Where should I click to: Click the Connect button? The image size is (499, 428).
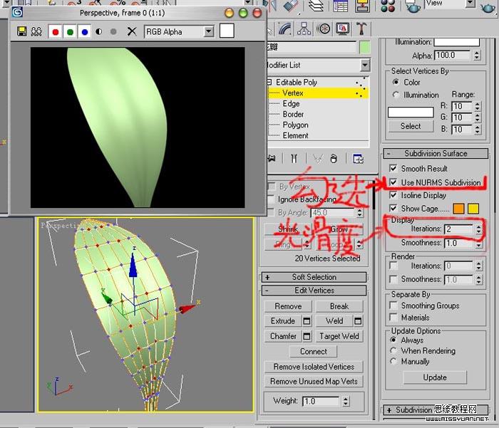point(314,351)
